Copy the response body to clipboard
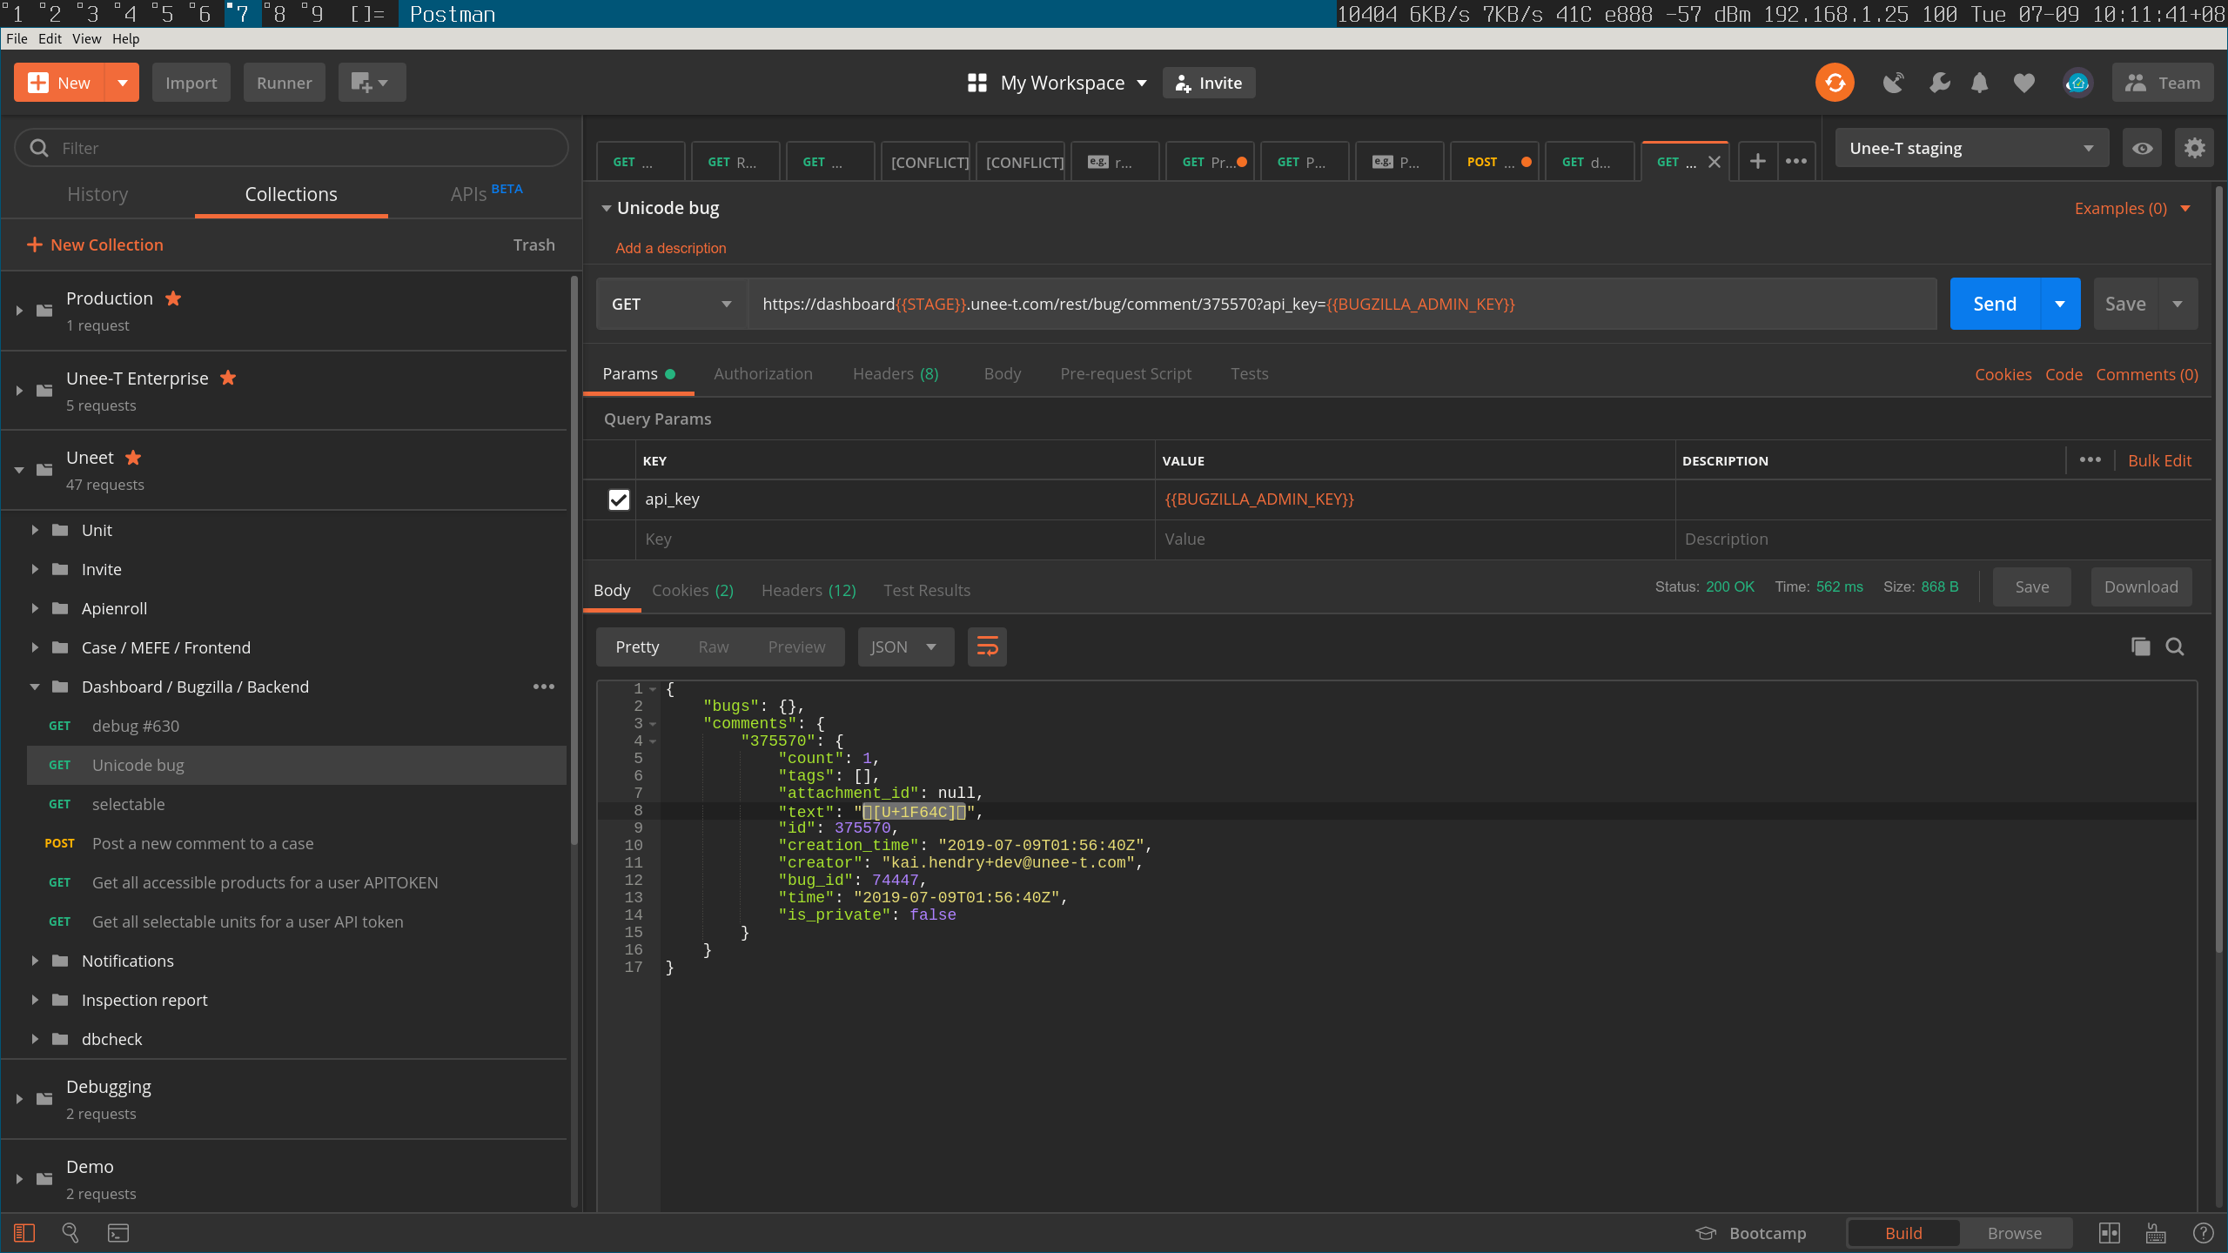The image size is (2228, 1253). (x=2140, y=647)
